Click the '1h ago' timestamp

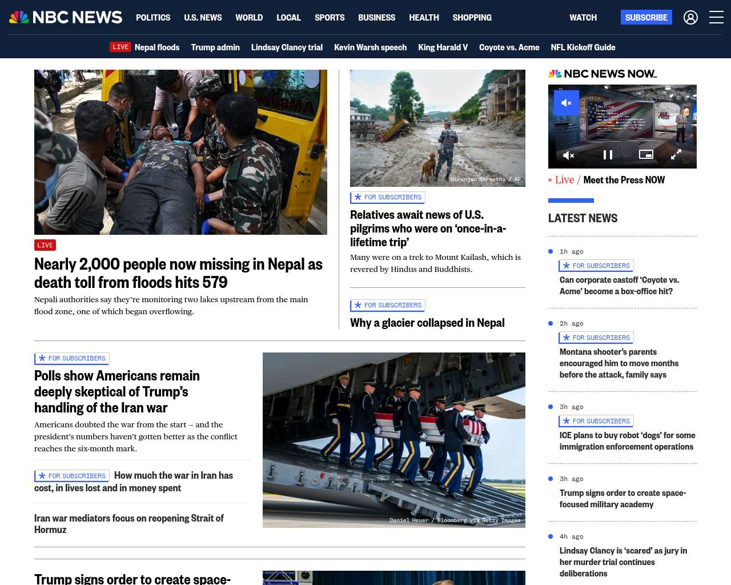tap(572, 251)
